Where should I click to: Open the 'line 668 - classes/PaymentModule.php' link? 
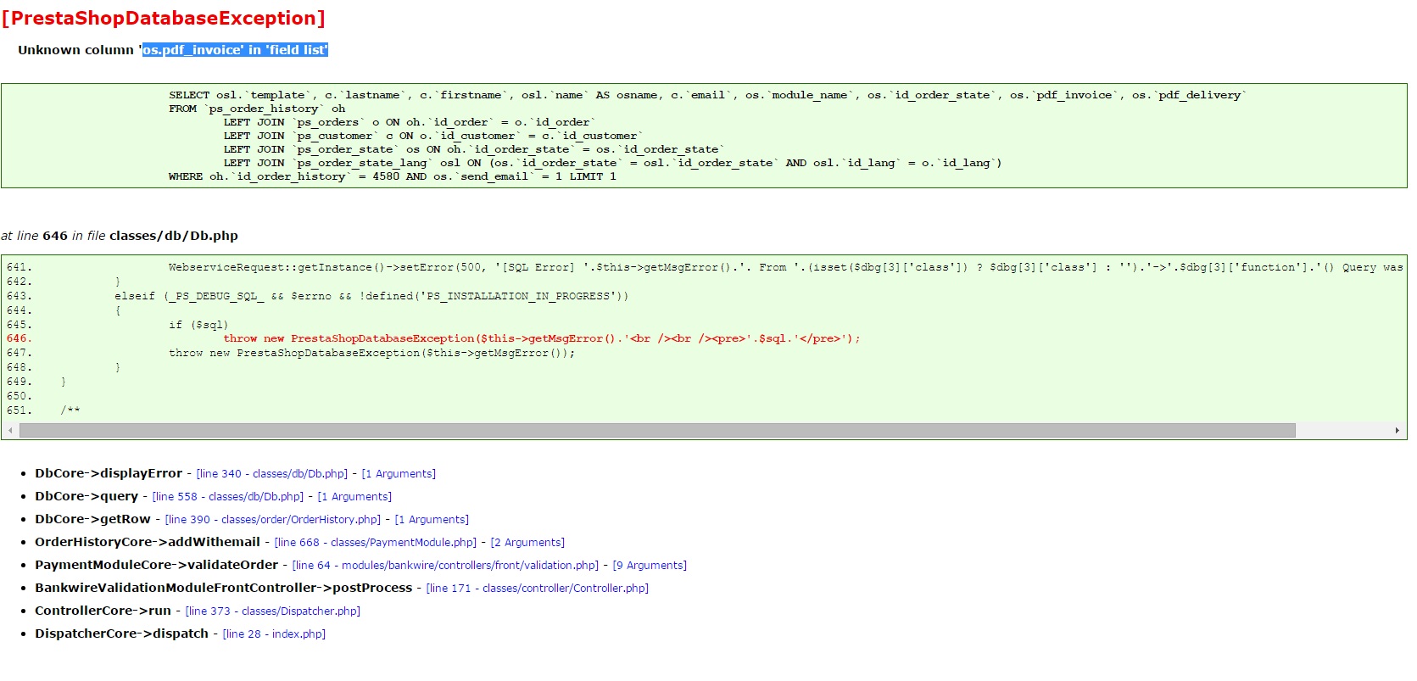(x=376, y=543)
